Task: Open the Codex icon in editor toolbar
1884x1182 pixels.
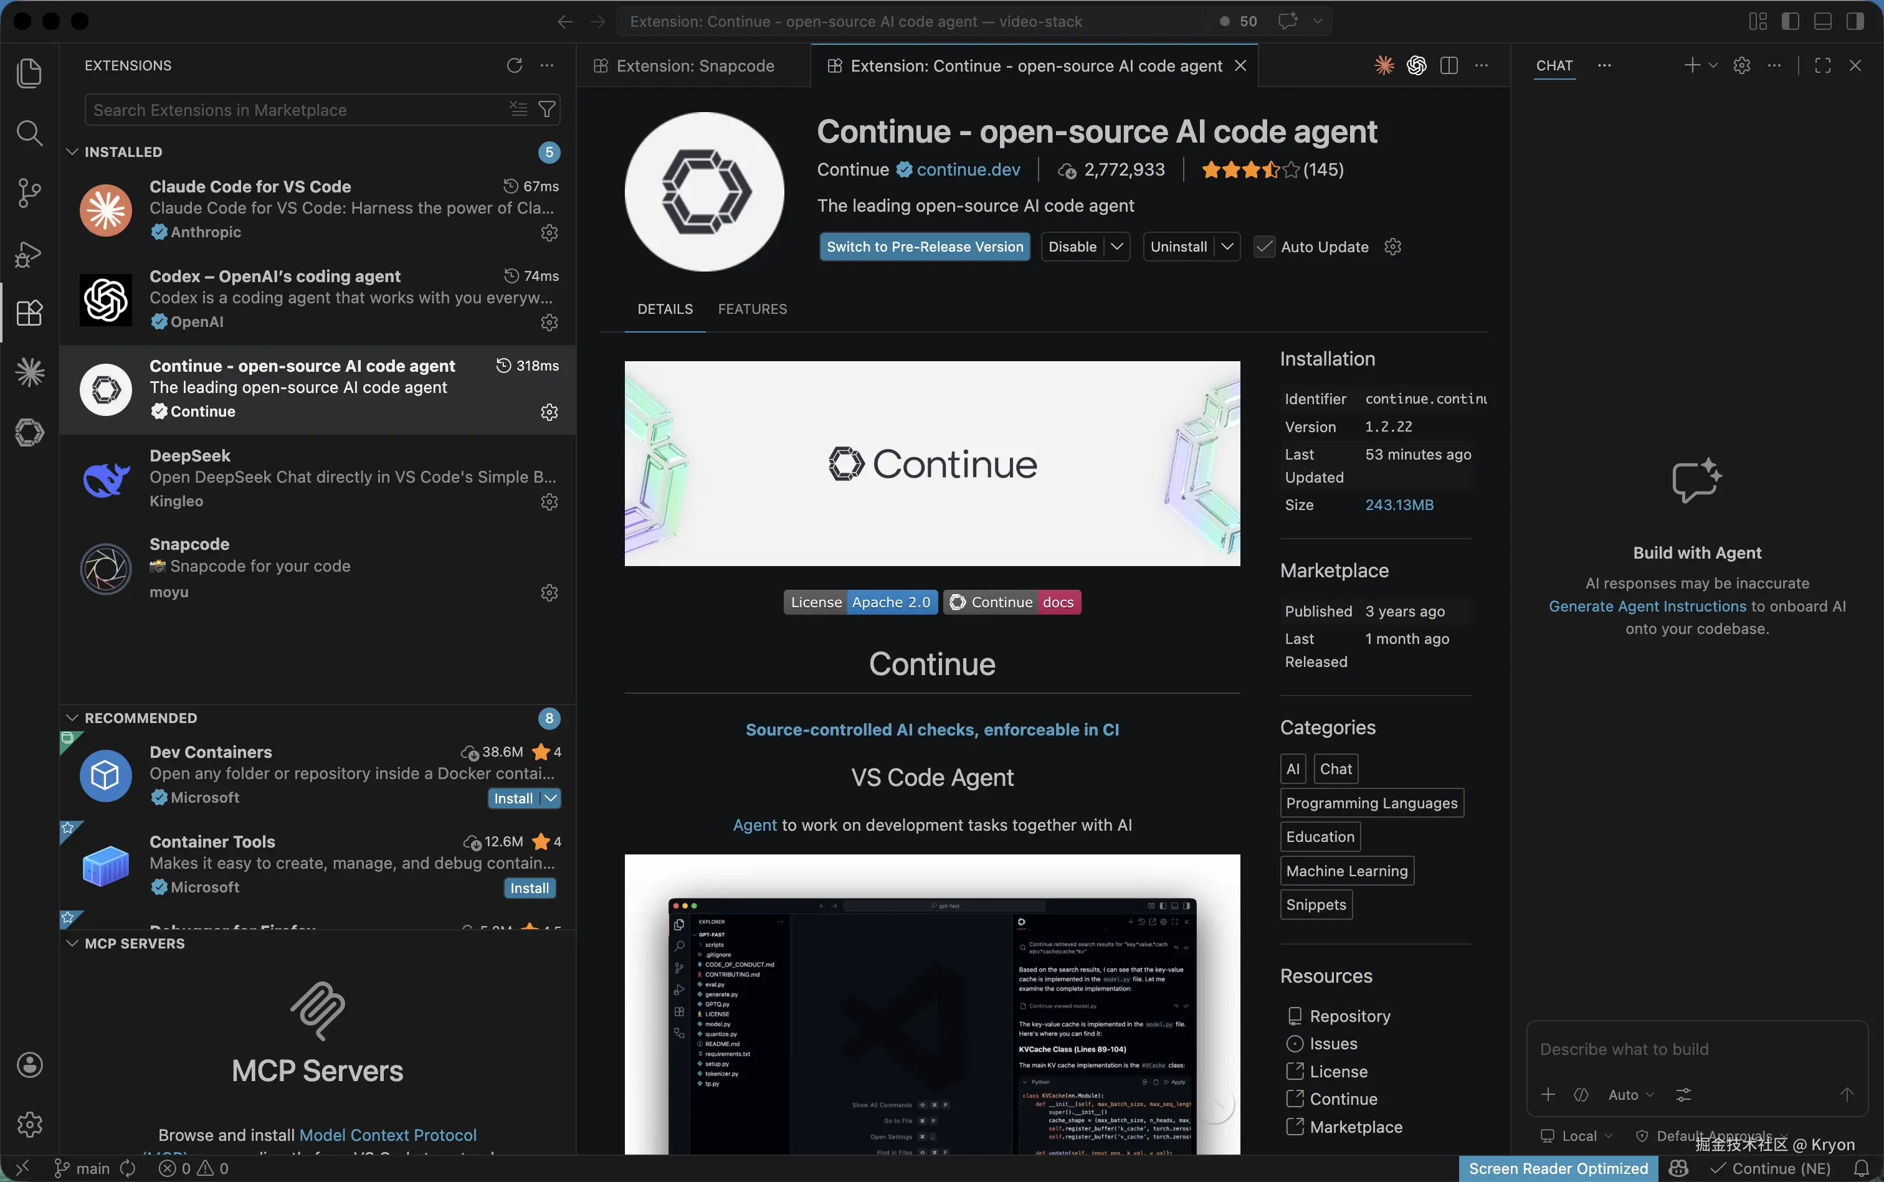Action: (x=1416, y=65)
